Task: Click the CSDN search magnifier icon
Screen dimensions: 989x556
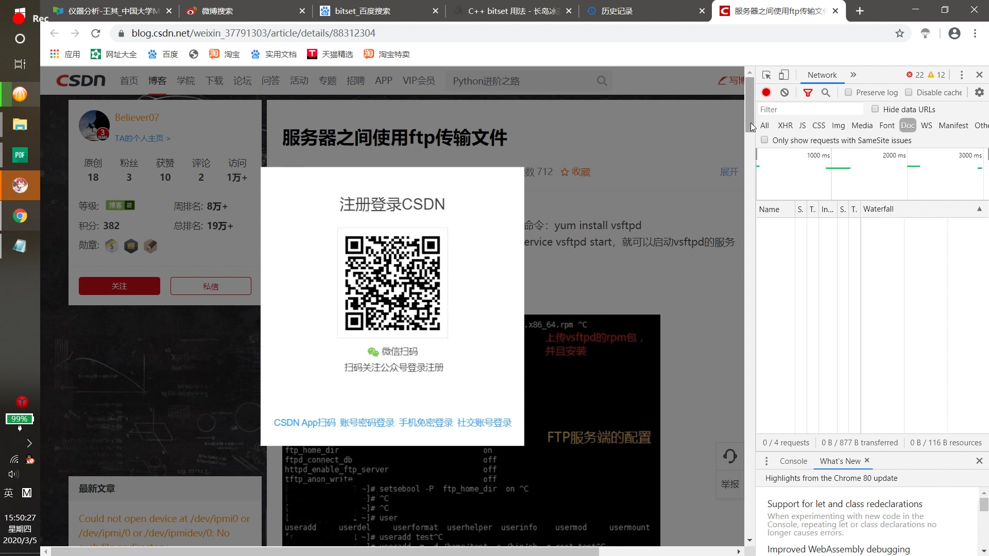Action: pos(602,81)
